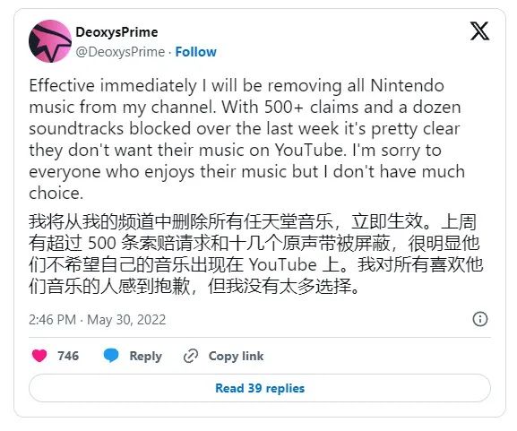Click the word Nintendo in the tweet
517x431 pixels.
point(407,85)
